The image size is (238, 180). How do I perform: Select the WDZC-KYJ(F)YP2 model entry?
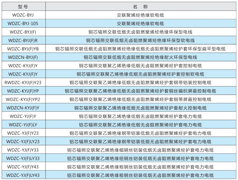pos(23,99)
